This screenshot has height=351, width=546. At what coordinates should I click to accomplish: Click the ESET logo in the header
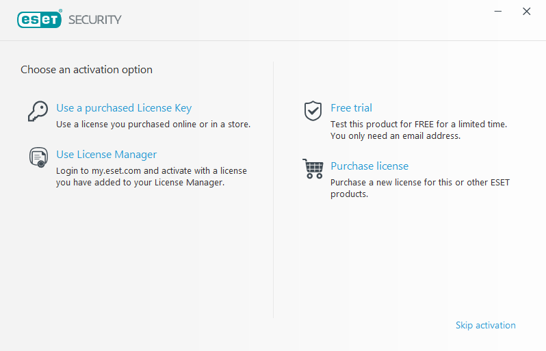(x=40, y=19)
